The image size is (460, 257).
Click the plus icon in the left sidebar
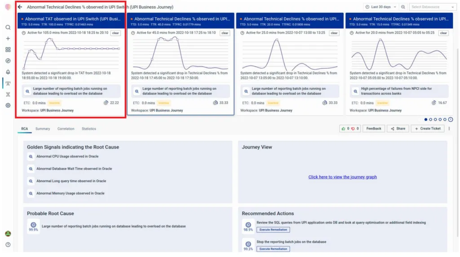[8, 39]
